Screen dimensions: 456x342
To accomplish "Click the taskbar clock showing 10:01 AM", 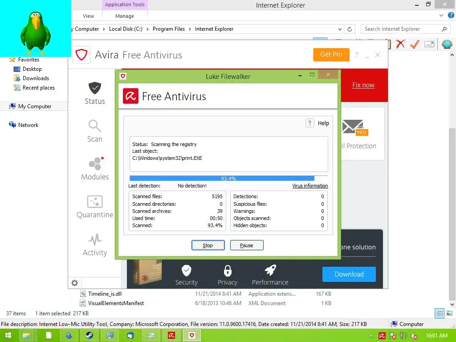I will [x=436, y=336].
